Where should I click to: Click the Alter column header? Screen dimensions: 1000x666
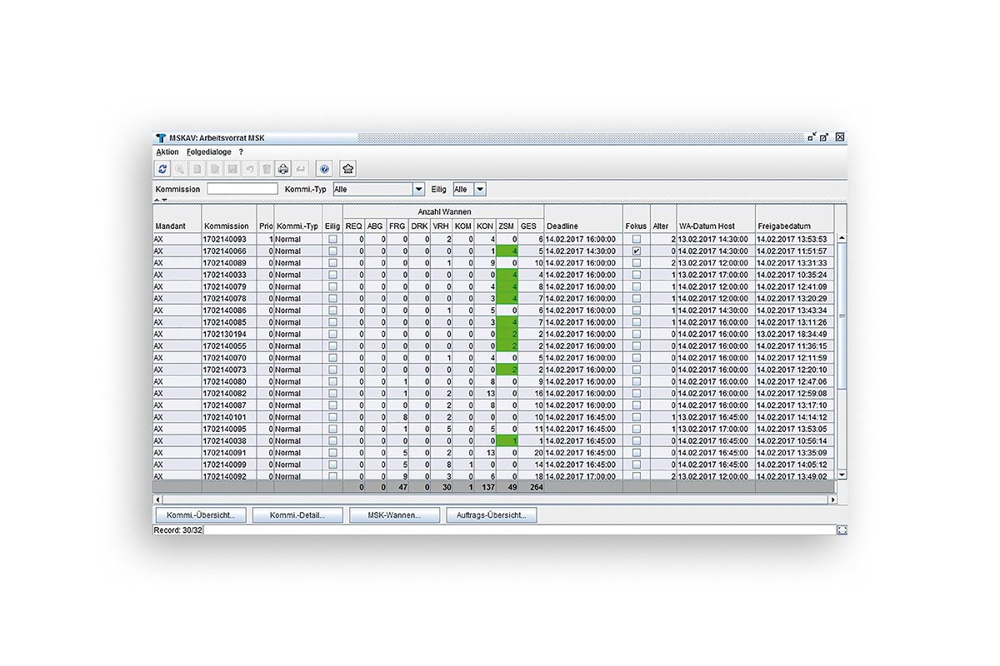[x=663, y=219]
